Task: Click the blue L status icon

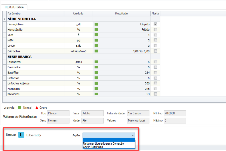Action: (21, 135)
